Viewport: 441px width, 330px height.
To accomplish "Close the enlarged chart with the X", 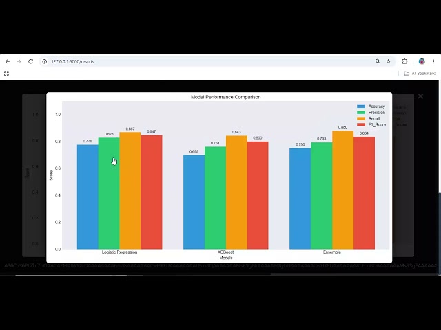I will pos(420,96).
